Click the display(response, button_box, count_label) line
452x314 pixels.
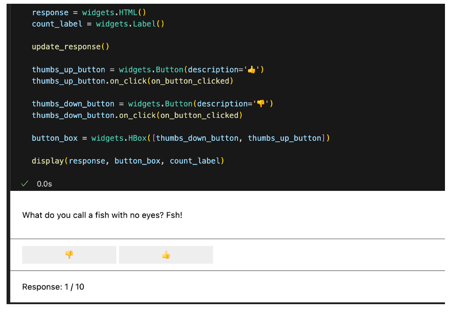[128, 161]
